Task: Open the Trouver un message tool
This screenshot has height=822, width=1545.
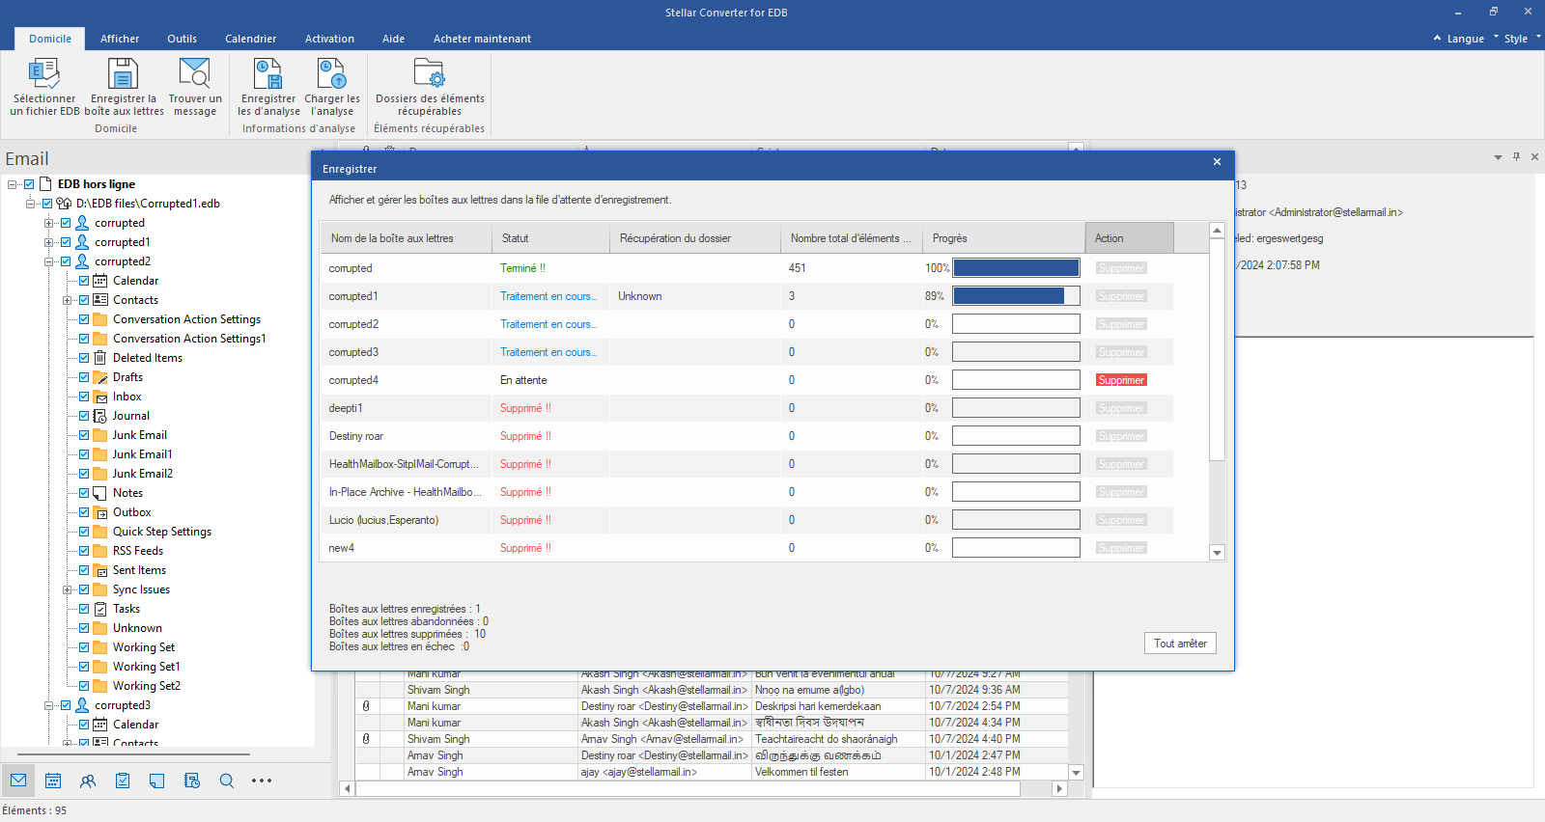Action: 194,75
